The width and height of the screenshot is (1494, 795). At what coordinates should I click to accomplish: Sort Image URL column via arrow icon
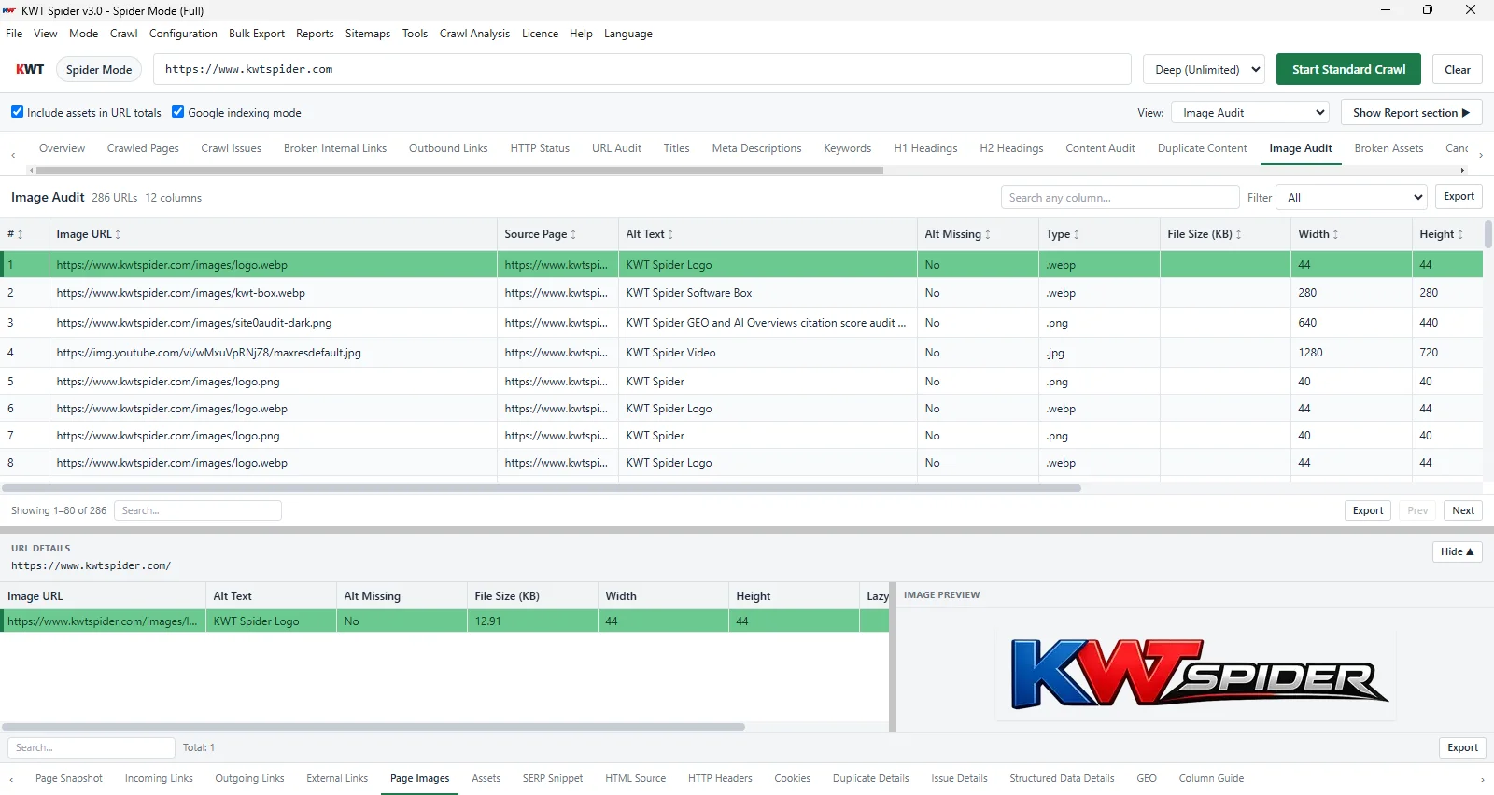coord(118,235)
